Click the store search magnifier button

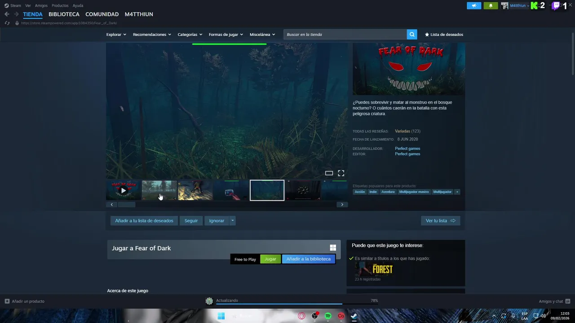(412, 35)
